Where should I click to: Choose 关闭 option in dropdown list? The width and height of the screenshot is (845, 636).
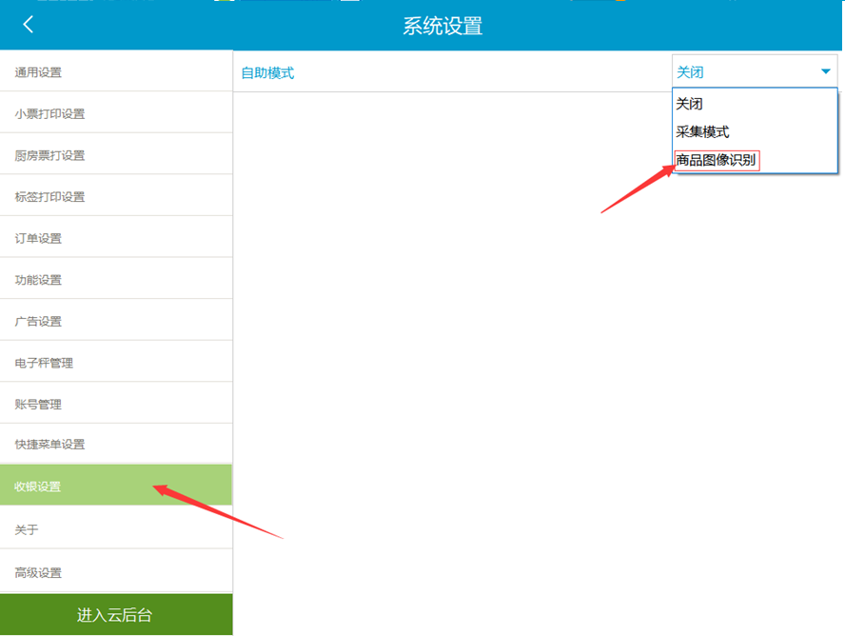click(689, 105)
